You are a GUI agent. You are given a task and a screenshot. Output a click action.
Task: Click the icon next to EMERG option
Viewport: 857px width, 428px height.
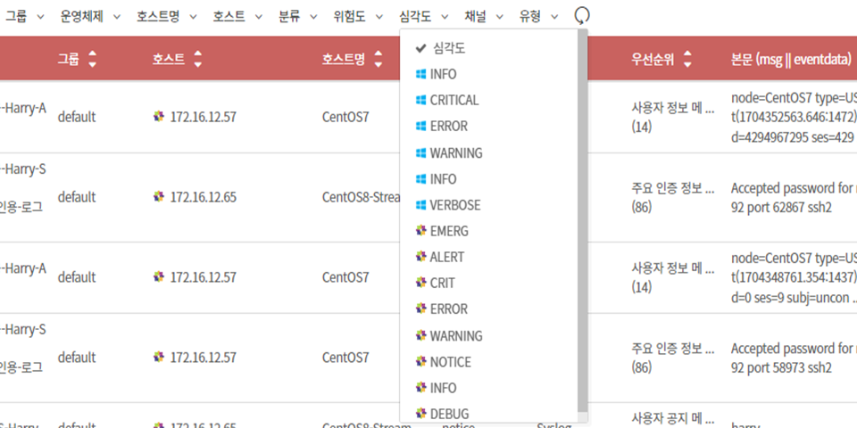421,231
